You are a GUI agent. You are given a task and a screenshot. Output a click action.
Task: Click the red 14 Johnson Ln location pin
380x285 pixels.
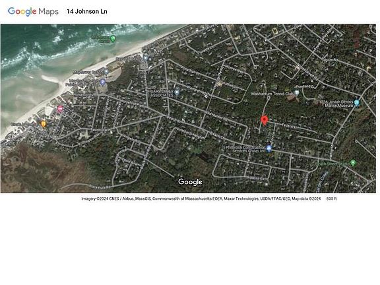(x=264, y=121)
